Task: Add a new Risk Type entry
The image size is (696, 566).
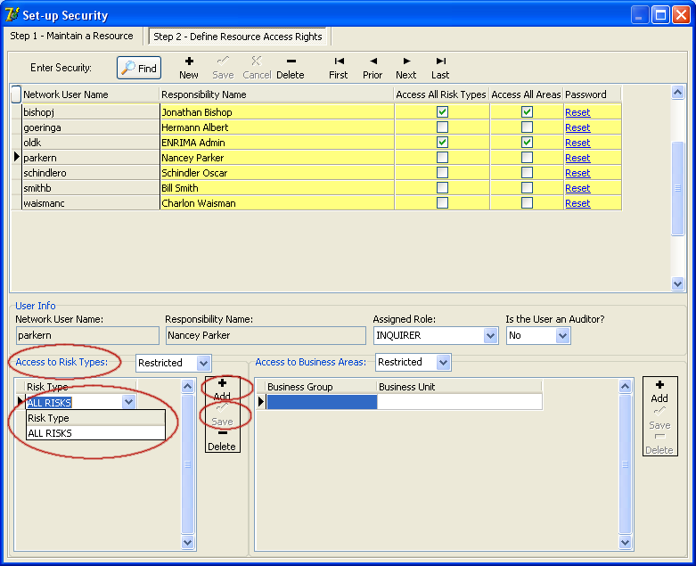Action: (222, 389)
